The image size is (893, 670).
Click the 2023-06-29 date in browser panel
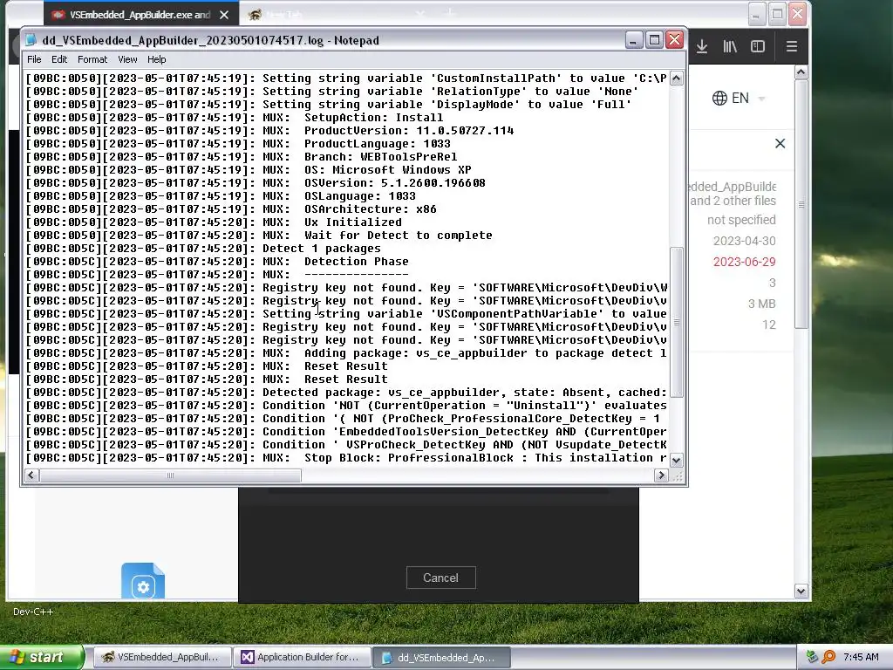pos(745,262)
